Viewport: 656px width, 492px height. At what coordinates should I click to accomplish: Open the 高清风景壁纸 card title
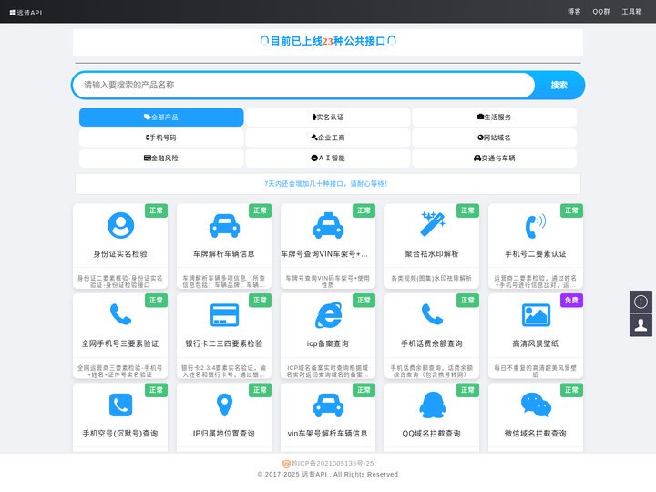tap(536, 343)
